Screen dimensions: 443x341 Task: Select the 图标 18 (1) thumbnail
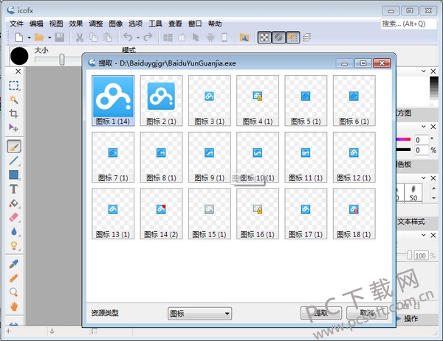(x=354, y=214)
